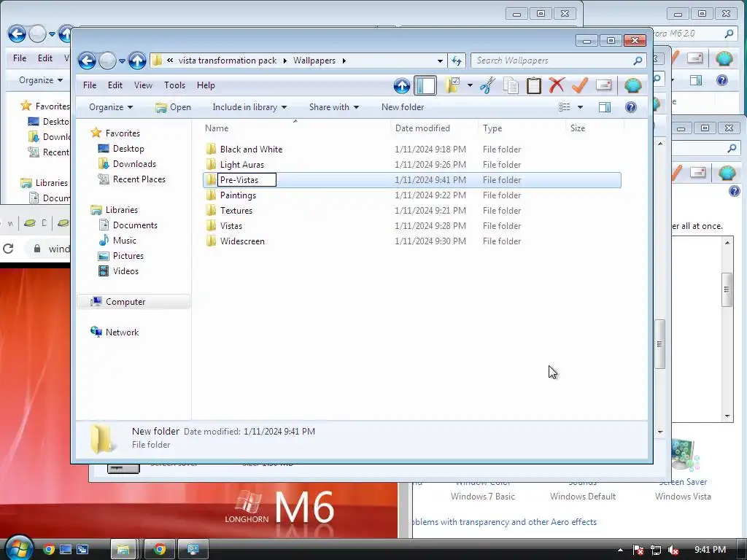
Task: Open the recent pages dropdown arrow
Action: pyautogui.click(x=122, y=61)
